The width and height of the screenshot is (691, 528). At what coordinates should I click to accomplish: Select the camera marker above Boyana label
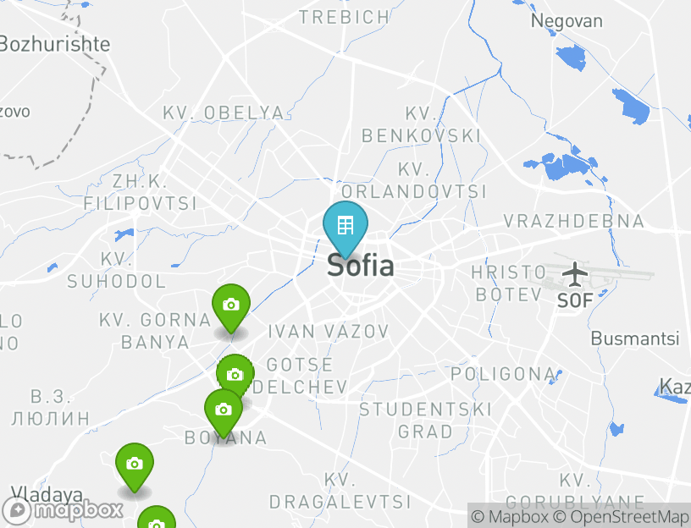pyautogui.click(x=224, y=414)
